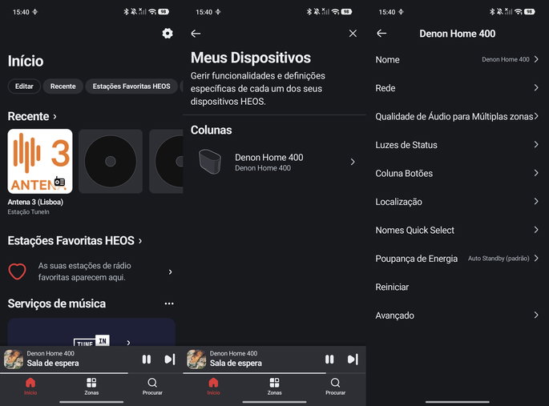Open settings gear on Início screen
Viewport: 549px width, 406px height.
pyautogui.click(x=168, y=33)
